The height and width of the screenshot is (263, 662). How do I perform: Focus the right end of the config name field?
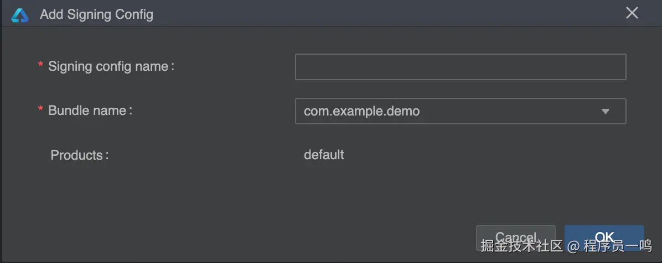pyautogui.click(x=614, y=67)
